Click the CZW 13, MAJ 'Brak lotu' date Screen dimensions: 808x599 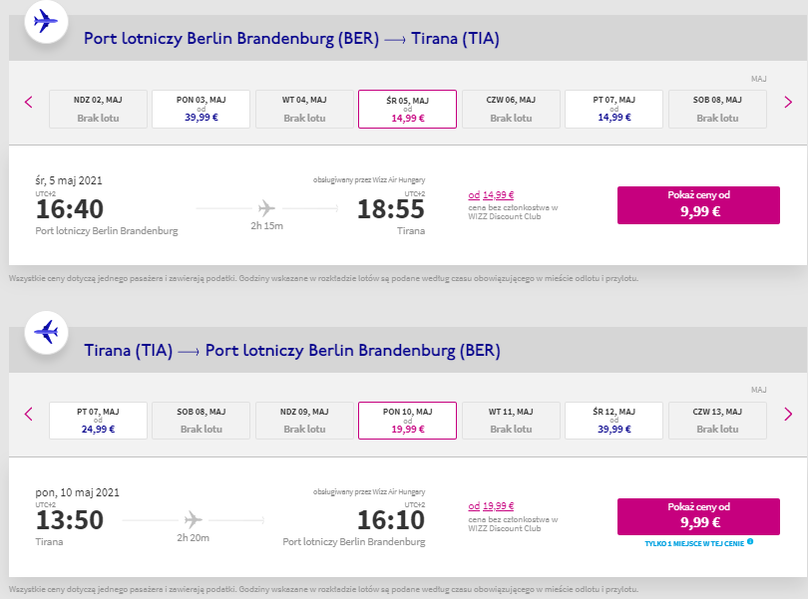coord(717,421)
